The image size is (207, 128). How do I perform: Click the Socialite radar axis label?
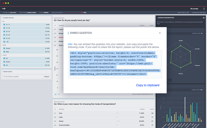(181, 41)
